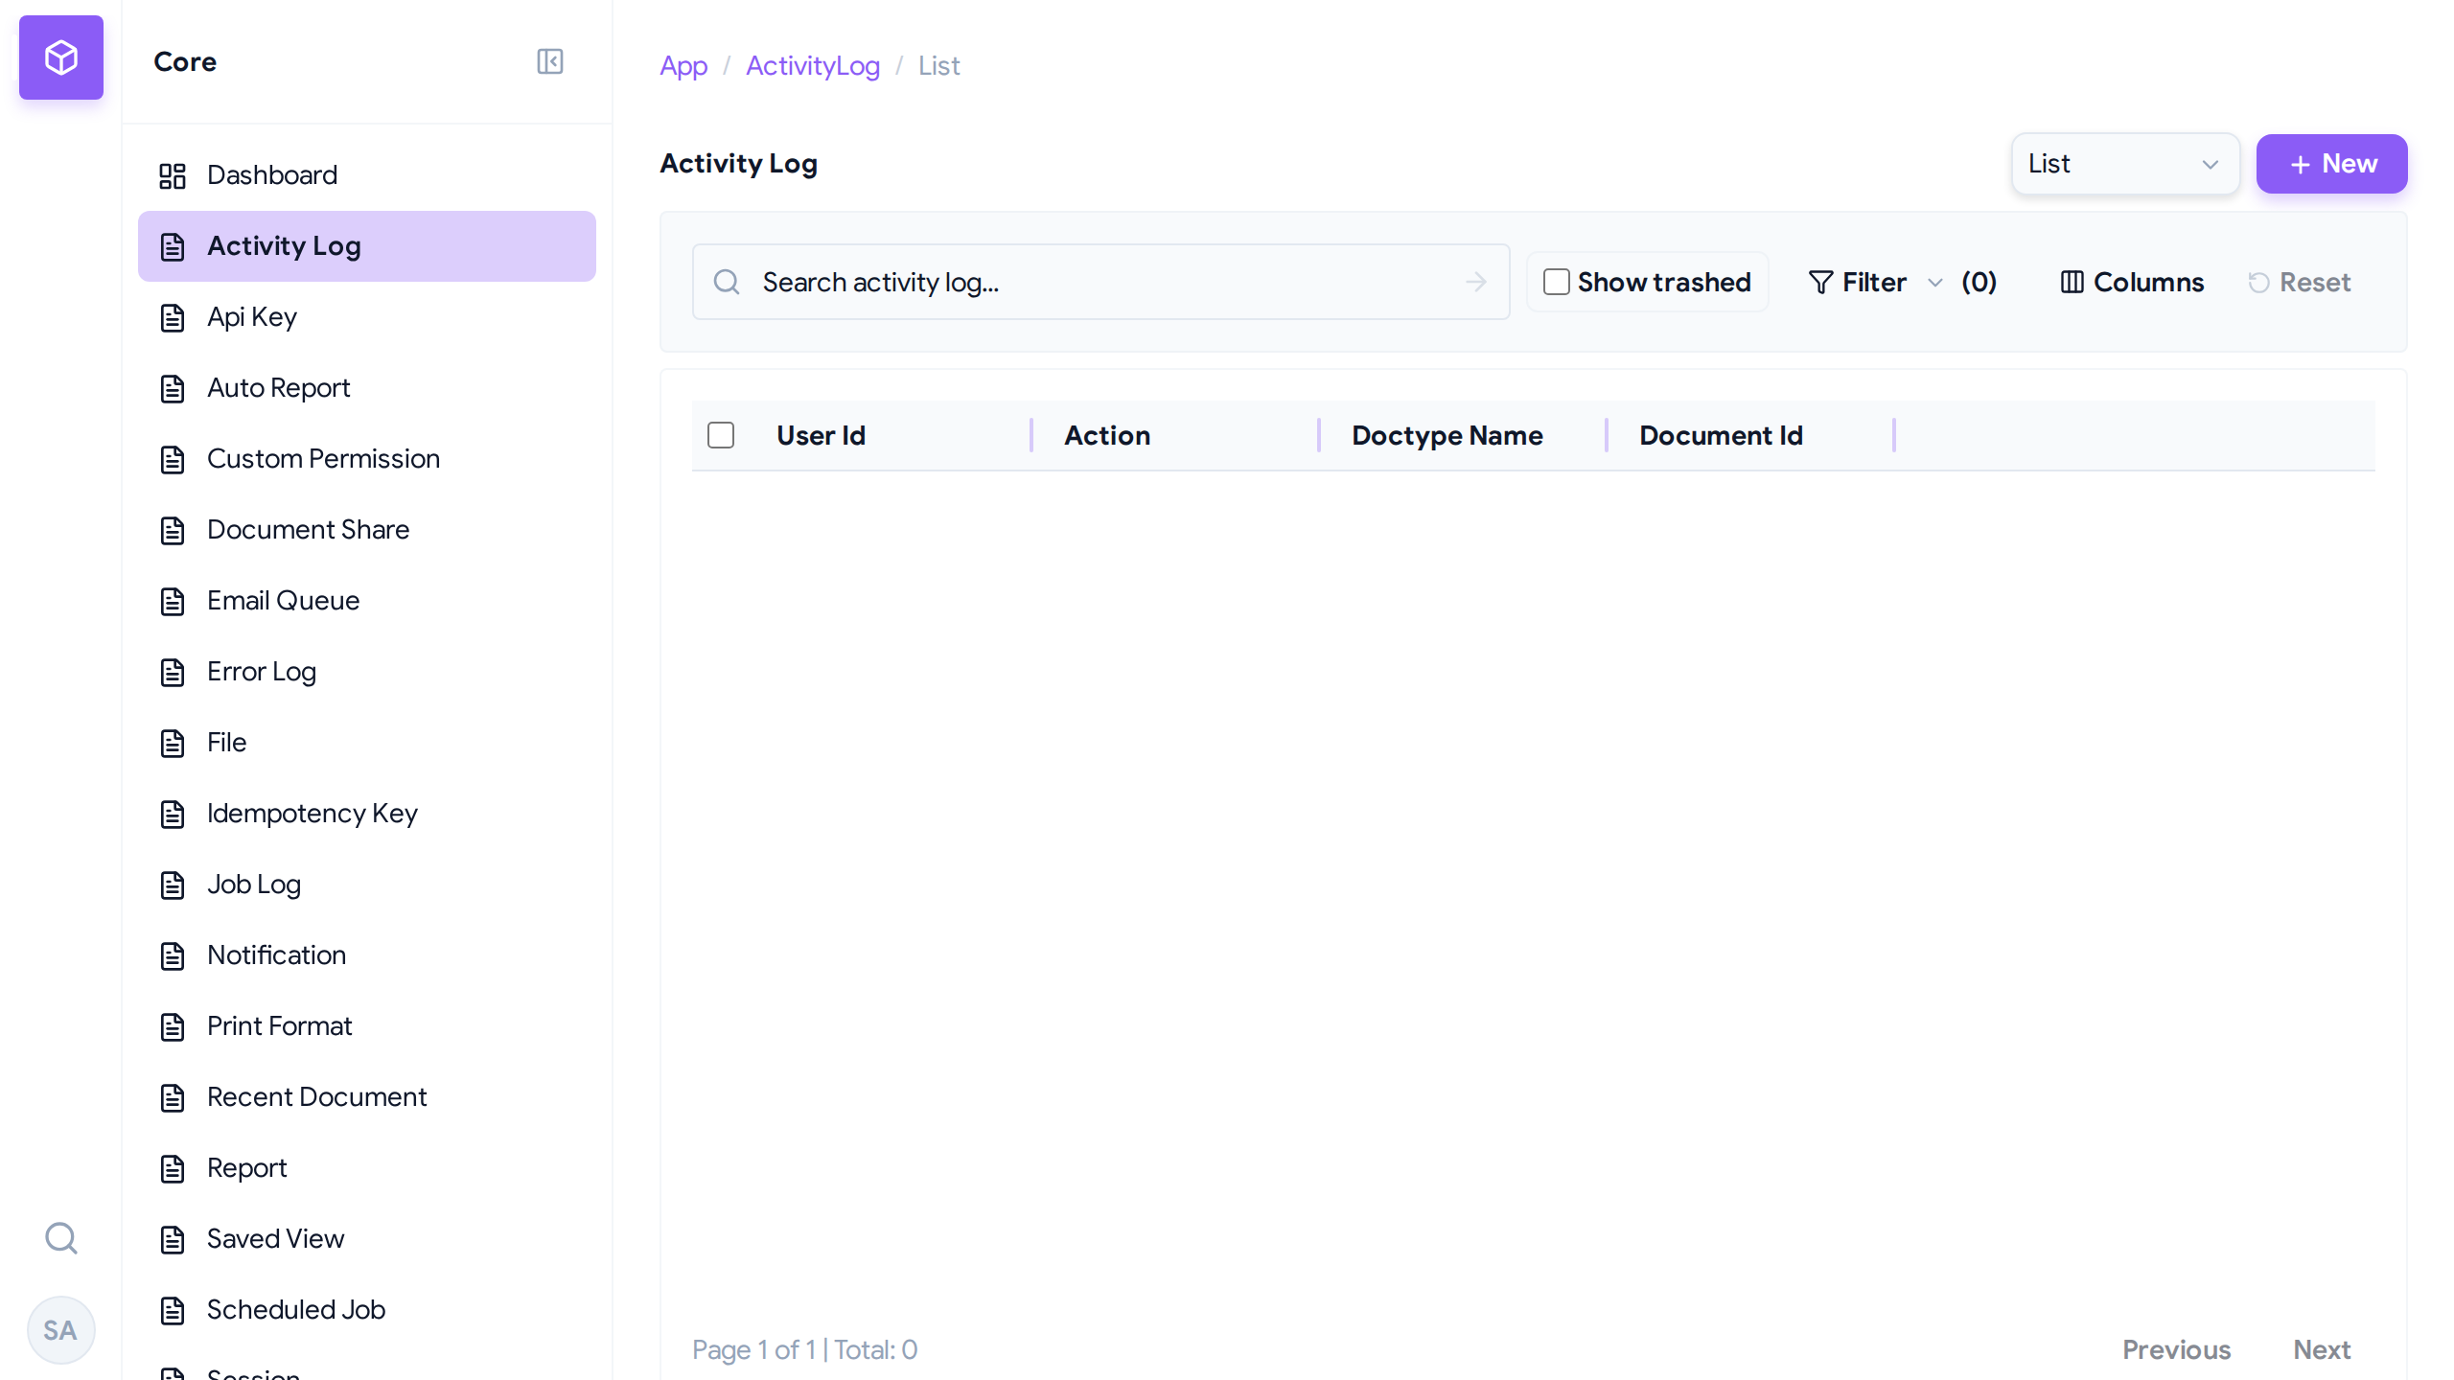Image resolution: width=2454 pixels, height=1380 pixels.
Task: Open Activity Log in sidebar
Action: pos(367,246)
